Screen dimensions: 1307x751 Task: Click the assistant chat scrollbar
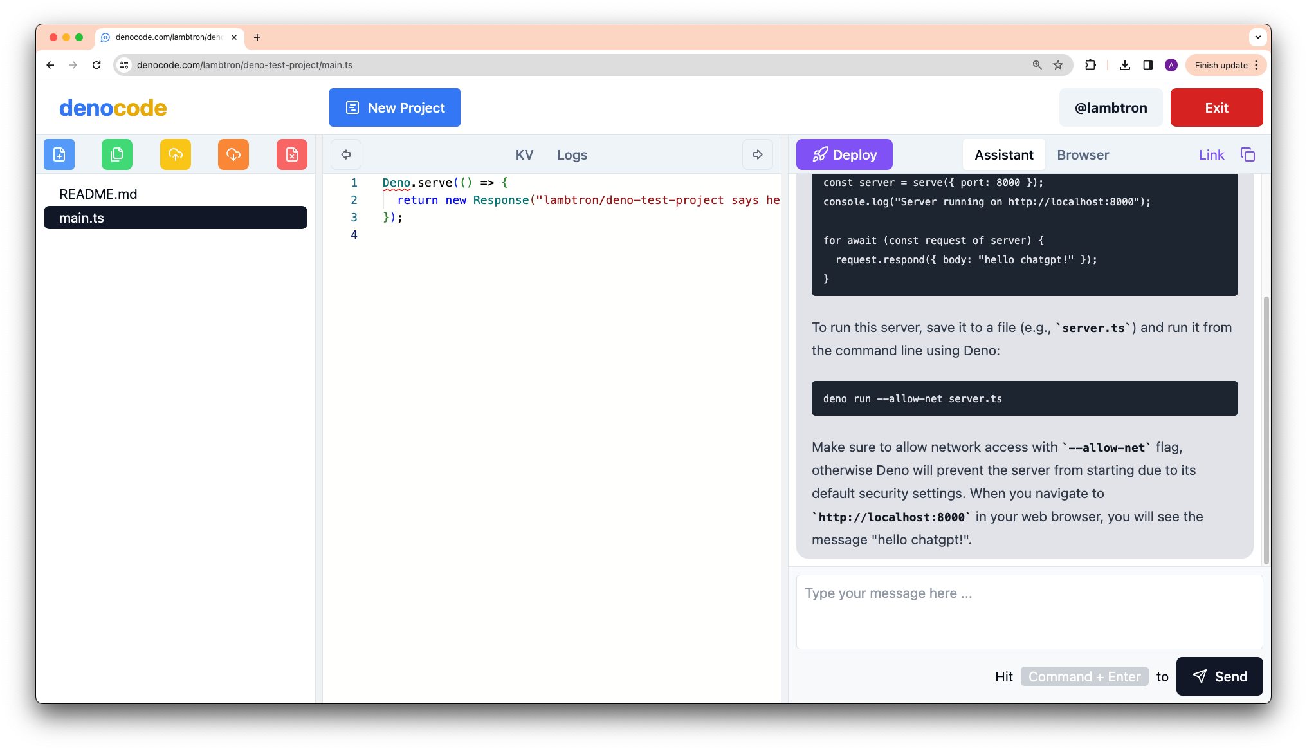(x=1266, y=430)
